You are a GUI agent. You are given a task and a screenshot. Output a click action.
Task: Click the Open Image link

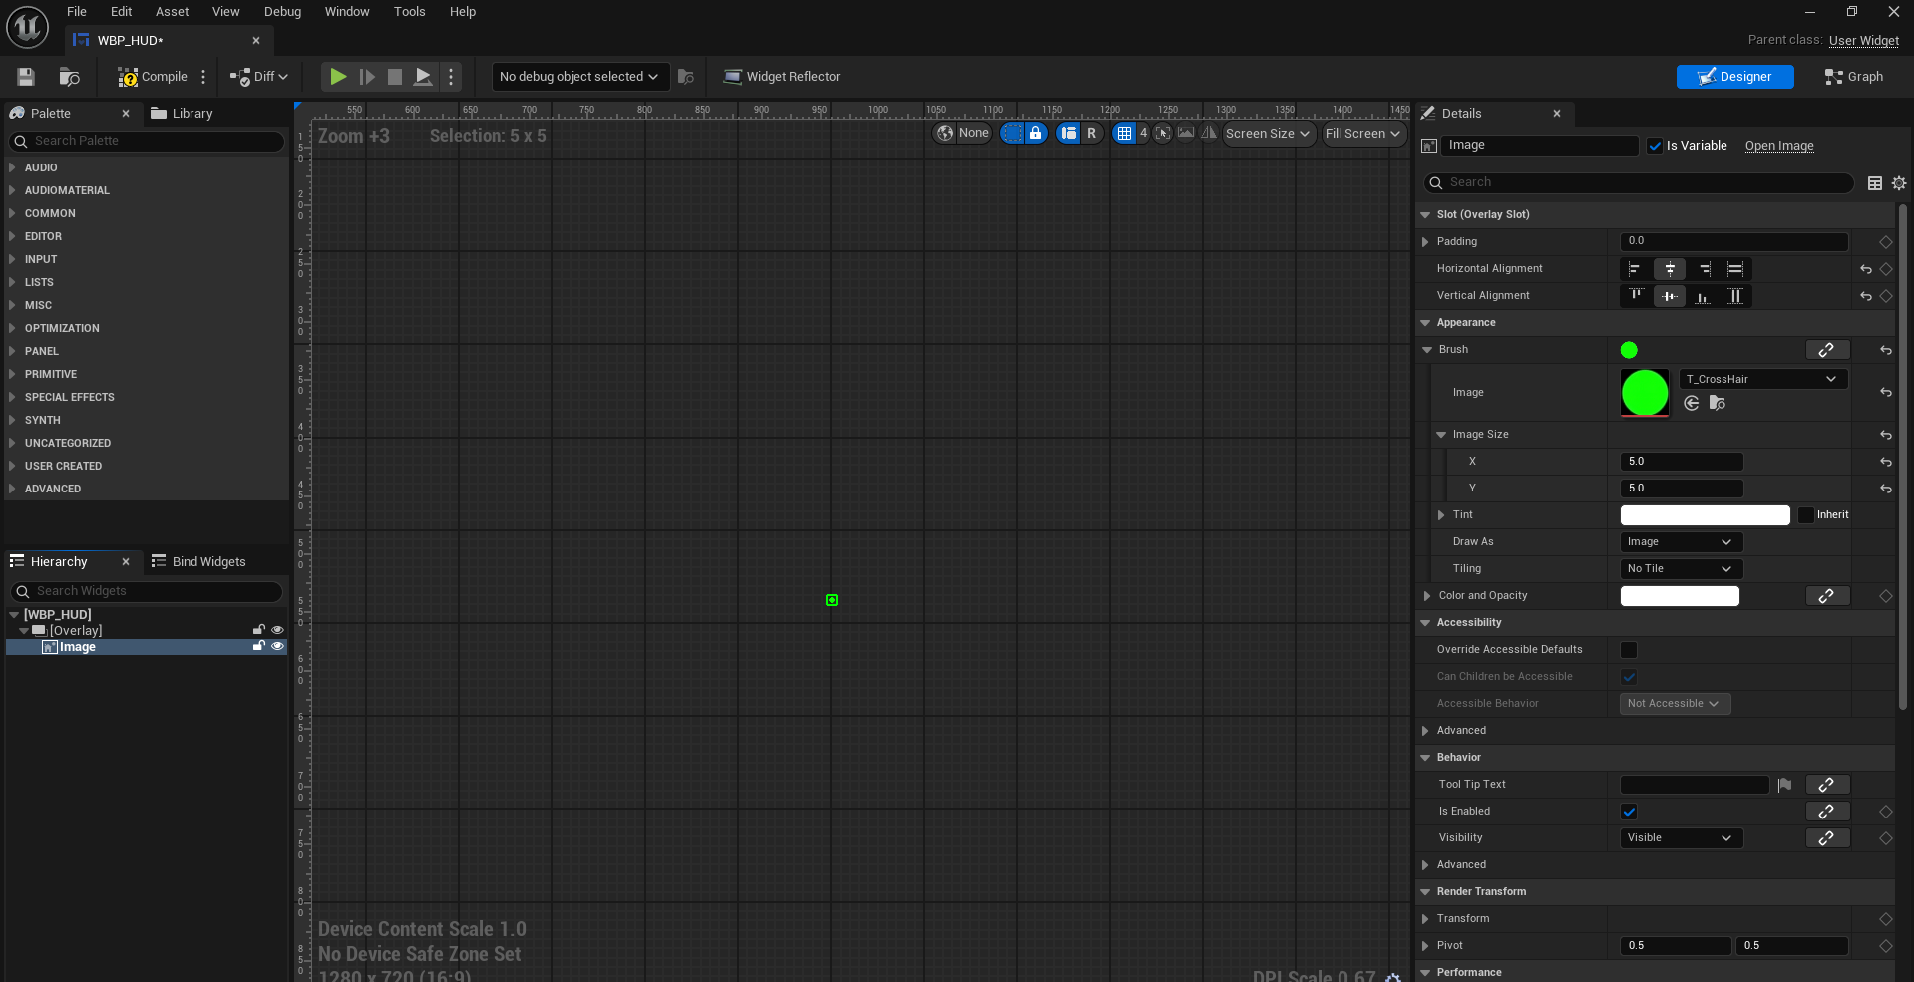pos(1779,146)
